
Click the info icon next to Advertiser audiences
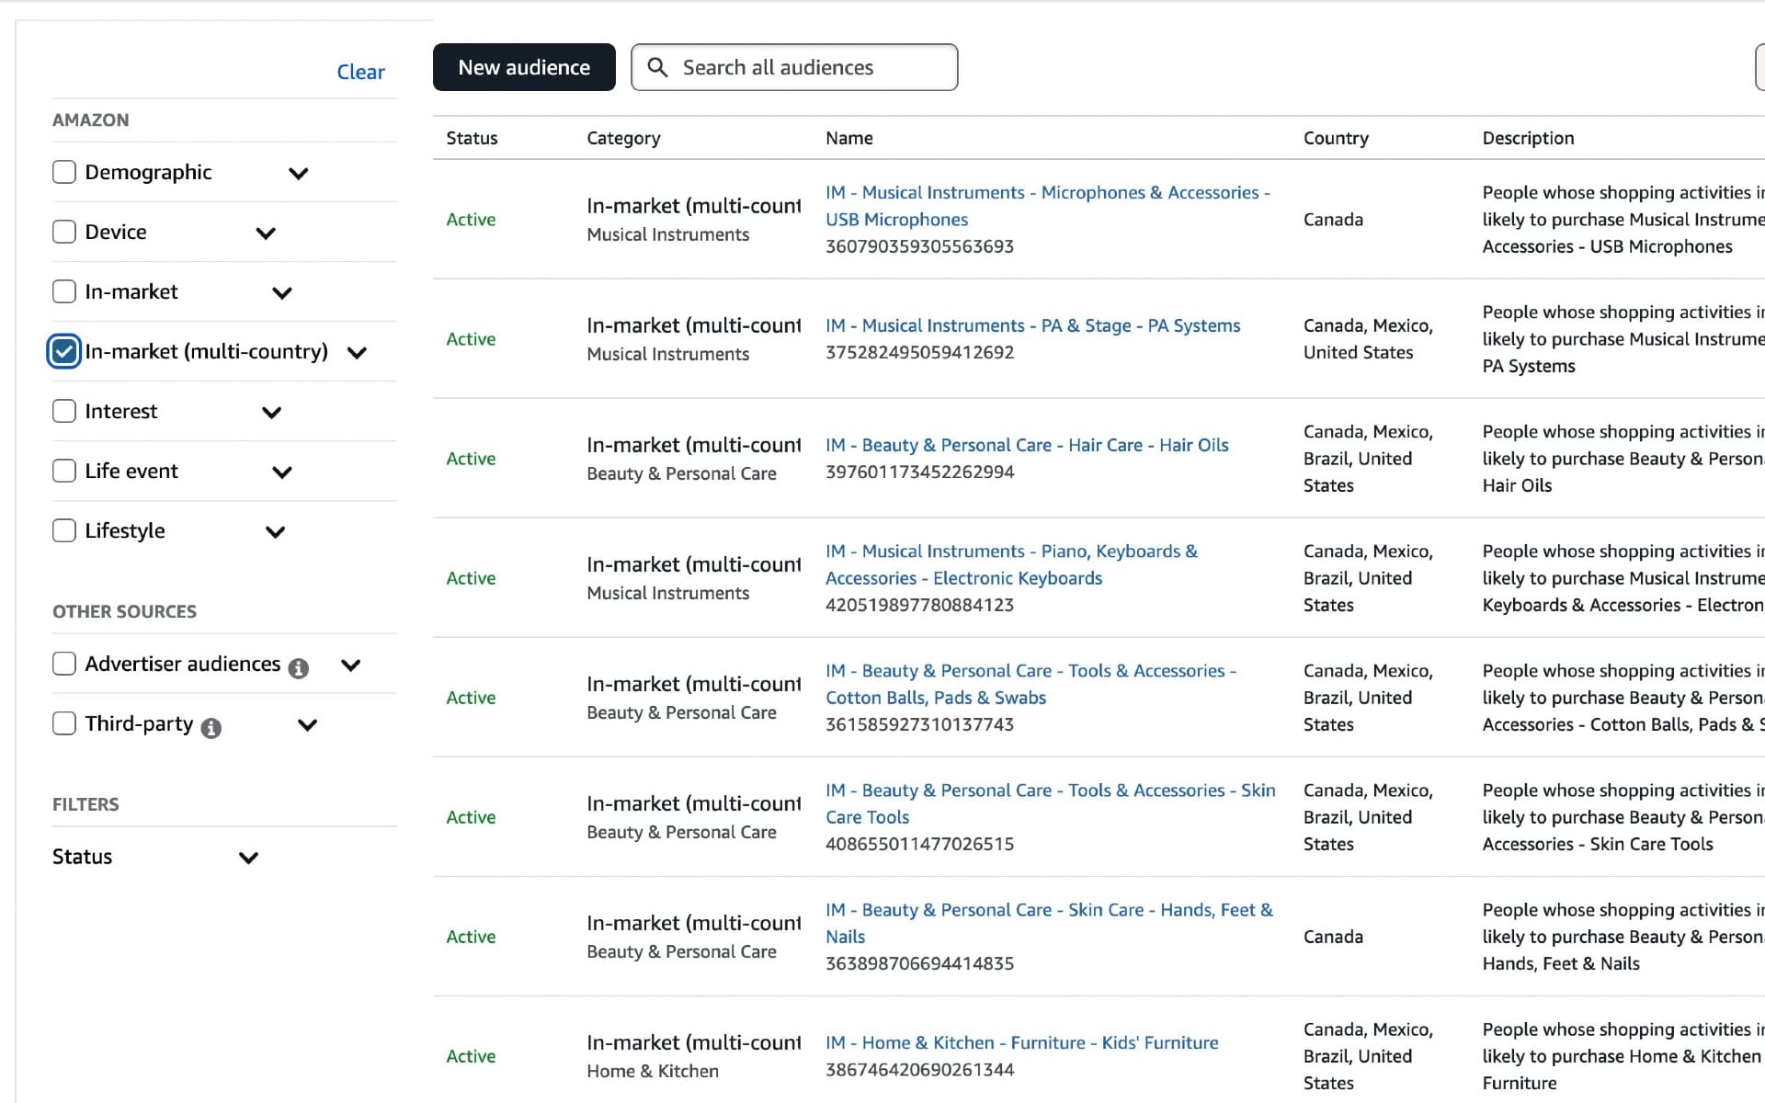point(298,669)
